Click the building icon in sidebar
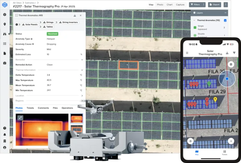The image size is (241, 163). coord(5,141)
